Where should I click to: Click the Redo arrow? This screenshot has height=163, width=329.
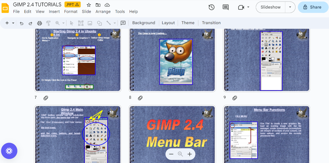click(x=30, y=23)
